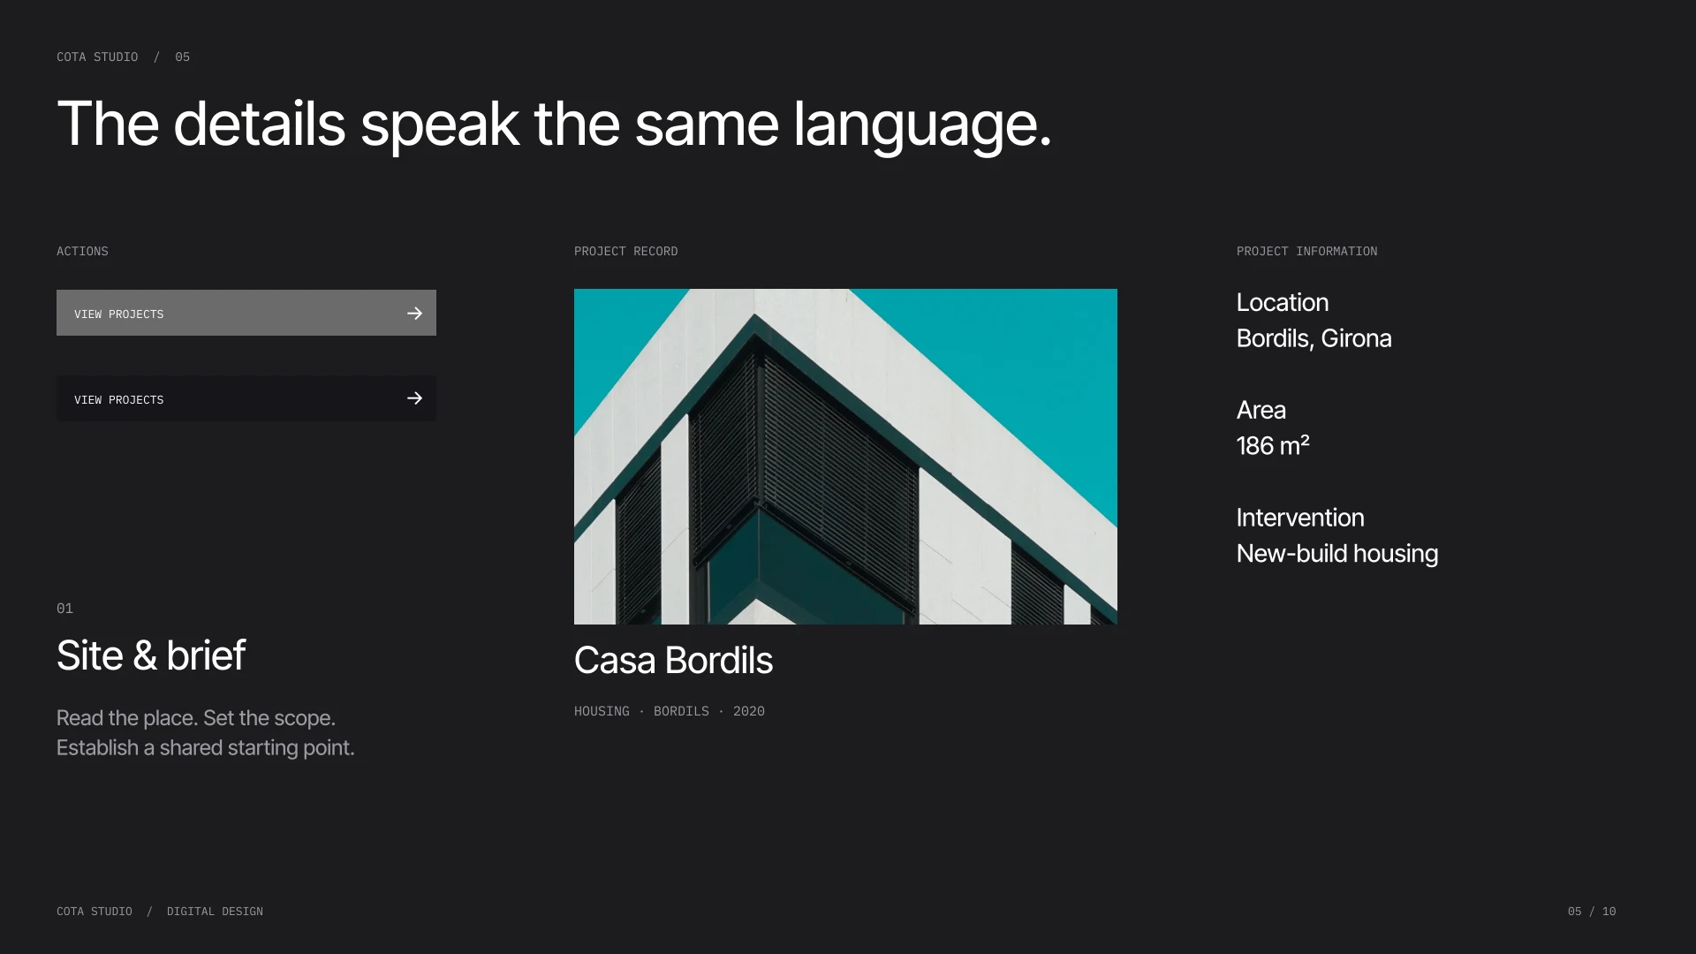This screenshot has height=954, width=1696.
Task: Click the arrow icon in gray VIEW PROJECTS button
Action: pyautogui.click(x=414, y=314)
